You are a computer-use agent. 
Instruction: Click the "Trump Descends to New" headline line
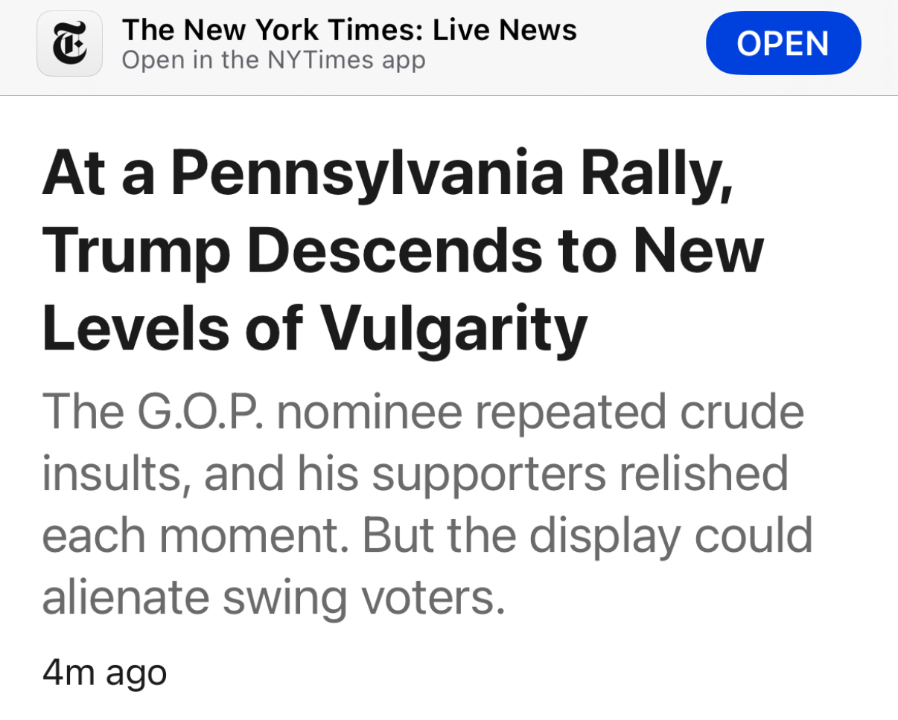coord(403,251)
